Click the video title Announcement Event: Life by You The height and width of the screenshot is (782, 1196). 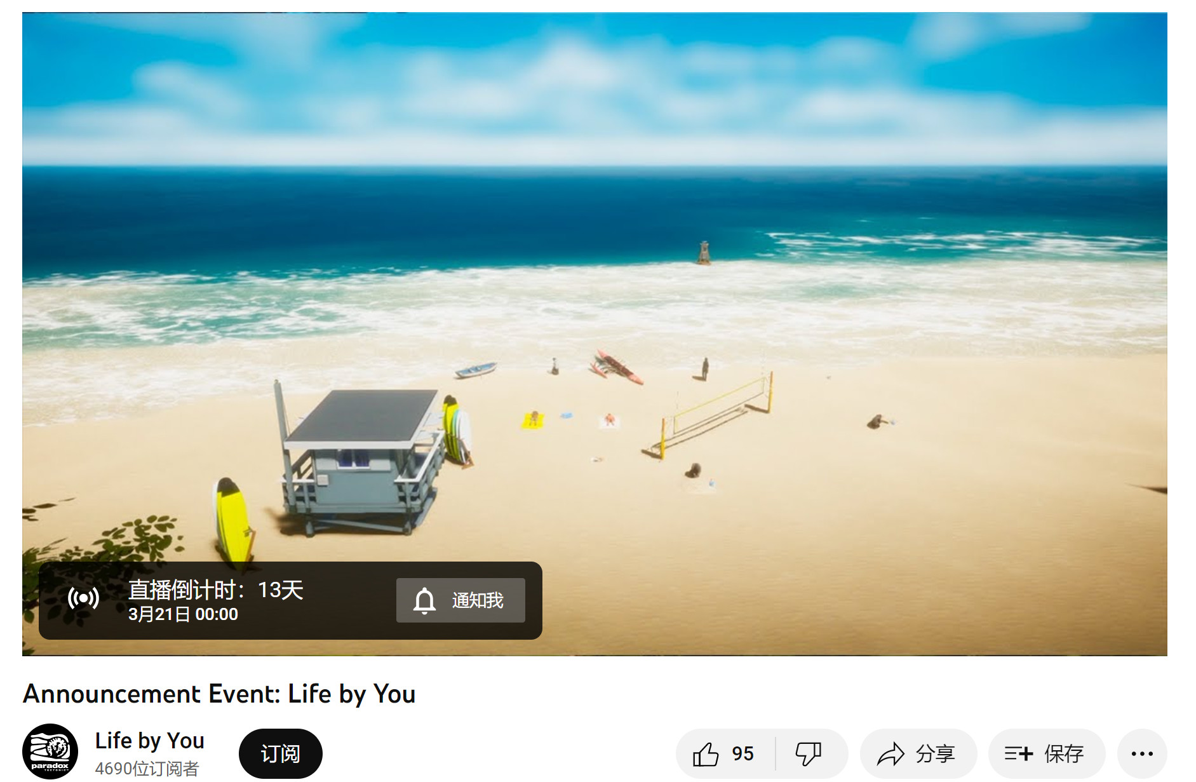219,694
